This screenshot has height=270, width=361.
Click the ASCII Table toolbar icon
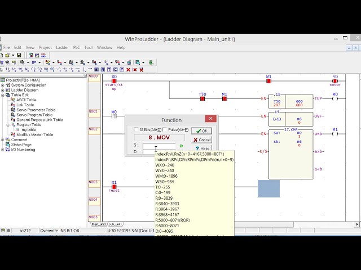pos(47,62)
